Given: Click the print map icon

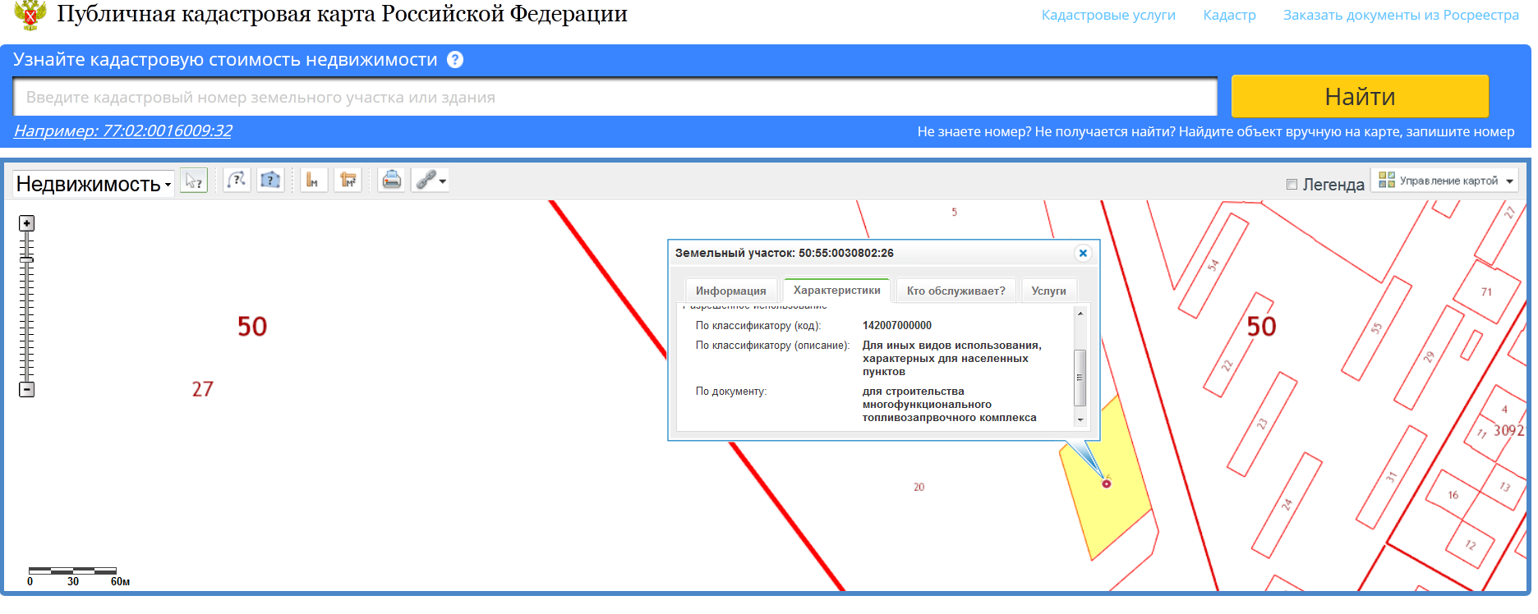Looking at the screenshot, I should click(x=392, y=181).
